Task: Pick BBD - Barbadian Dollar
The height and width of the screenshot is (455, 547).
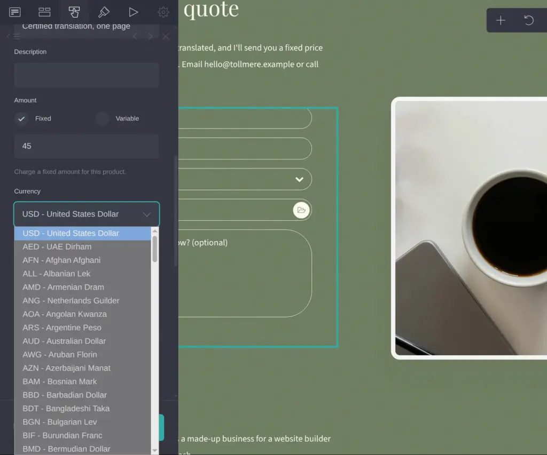Action: tap(82, 395)
